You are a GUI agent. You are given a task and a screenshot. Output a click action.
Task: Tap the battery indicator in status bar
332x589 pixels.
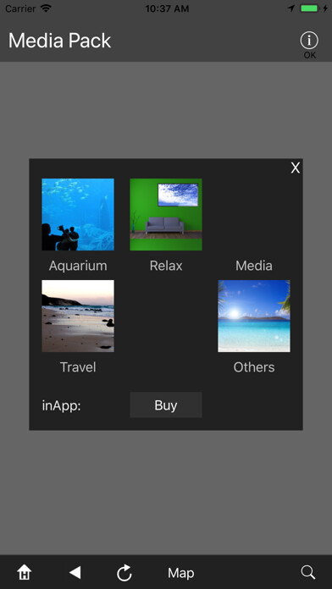click(309, 8)
